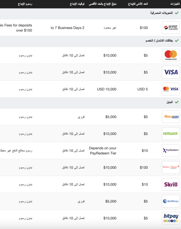Click the combined Mastercard VISA logo
This screenshot has width=181, height=229.
coord(171,89)
